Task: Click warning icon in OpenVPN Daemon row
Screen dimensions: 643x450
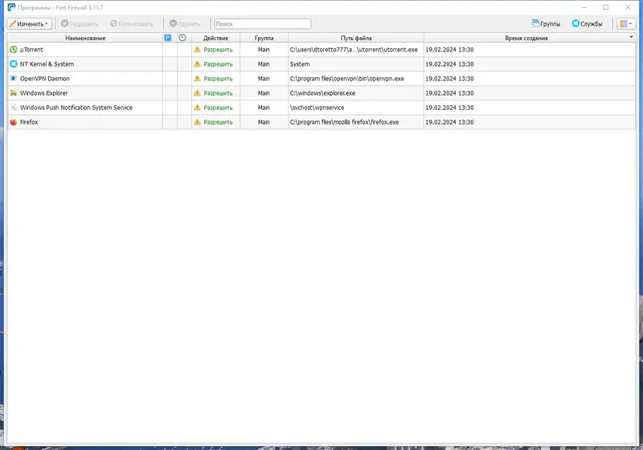Action: pos(197,78)
